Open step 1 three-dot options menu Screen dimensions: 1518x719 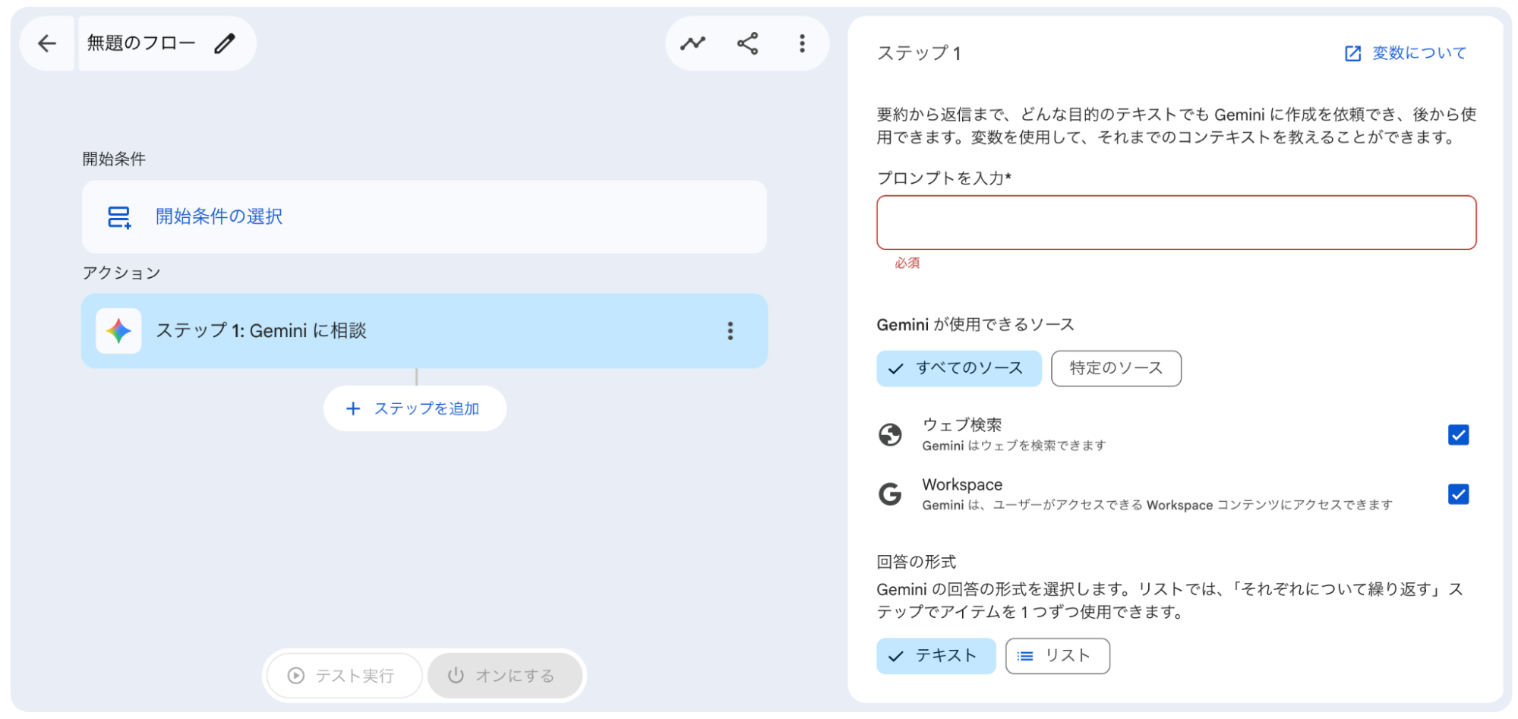(x=730, y=331)
